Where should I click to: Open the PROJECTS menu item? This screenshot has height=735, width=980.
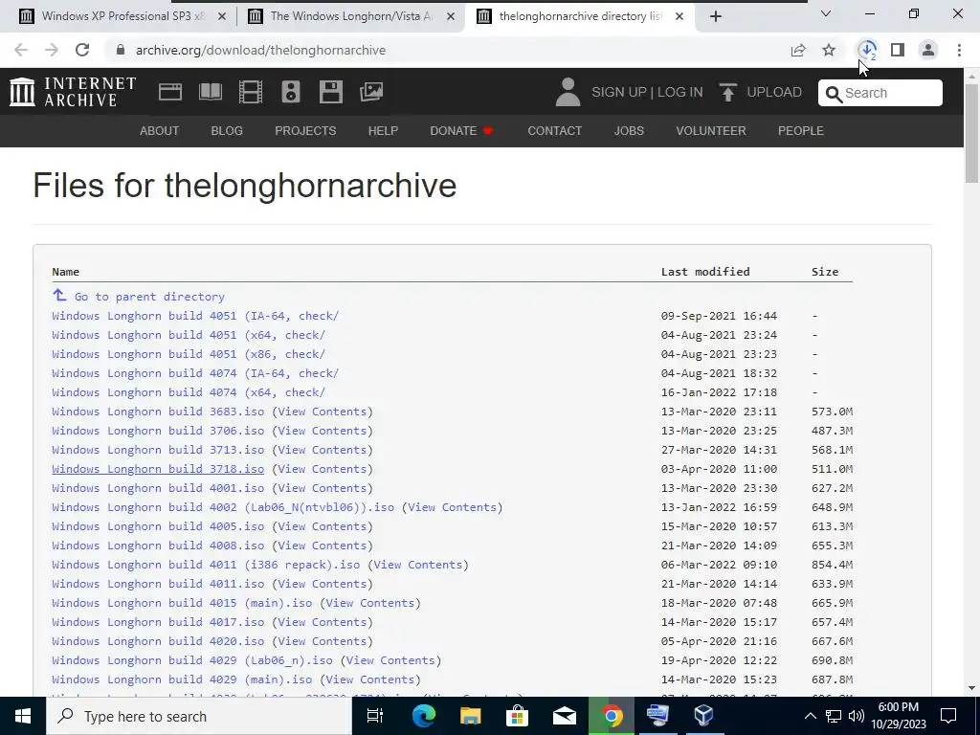pos(305,130)
